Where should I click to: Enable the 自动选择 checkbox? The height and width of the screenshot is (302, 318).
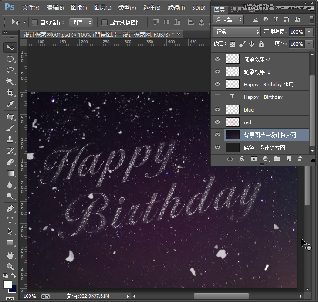pos(35,22)
